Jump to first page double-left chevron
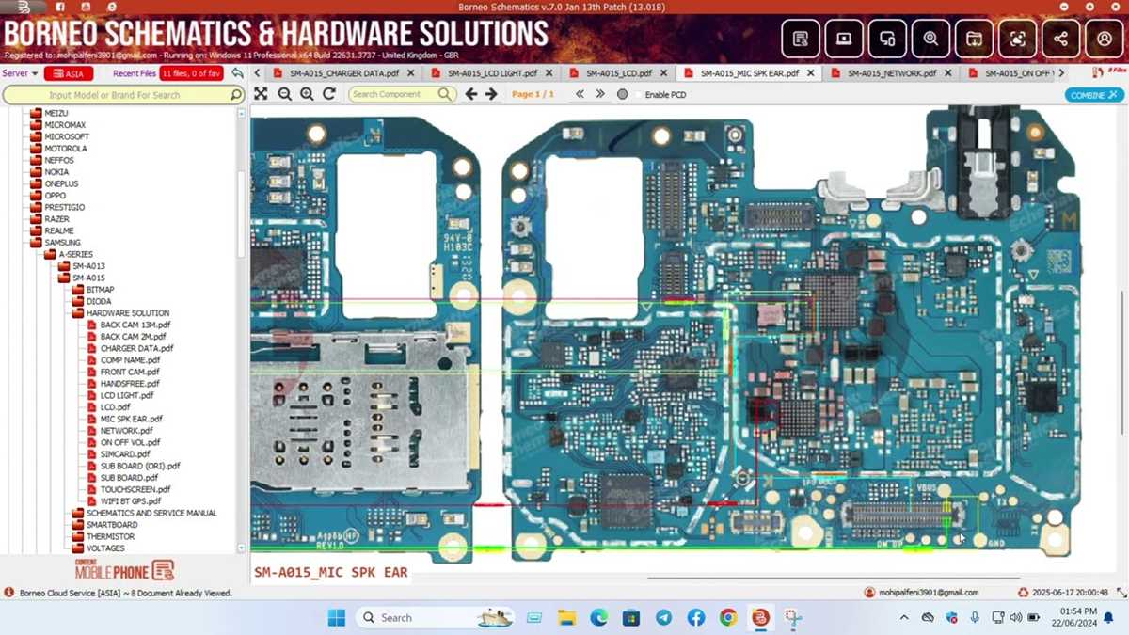Image resolution: width=1129 pixels, height=635 pixels. [580, 94]
